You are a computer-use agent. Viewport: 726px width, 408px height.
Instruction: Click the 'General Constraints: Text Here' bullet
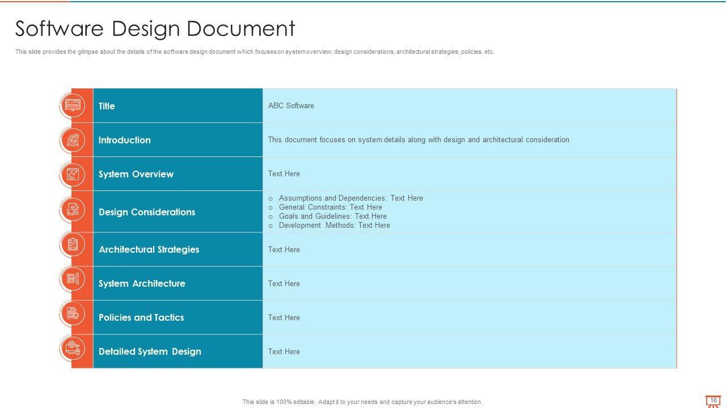pyautogui.click(x=330, y=207)
